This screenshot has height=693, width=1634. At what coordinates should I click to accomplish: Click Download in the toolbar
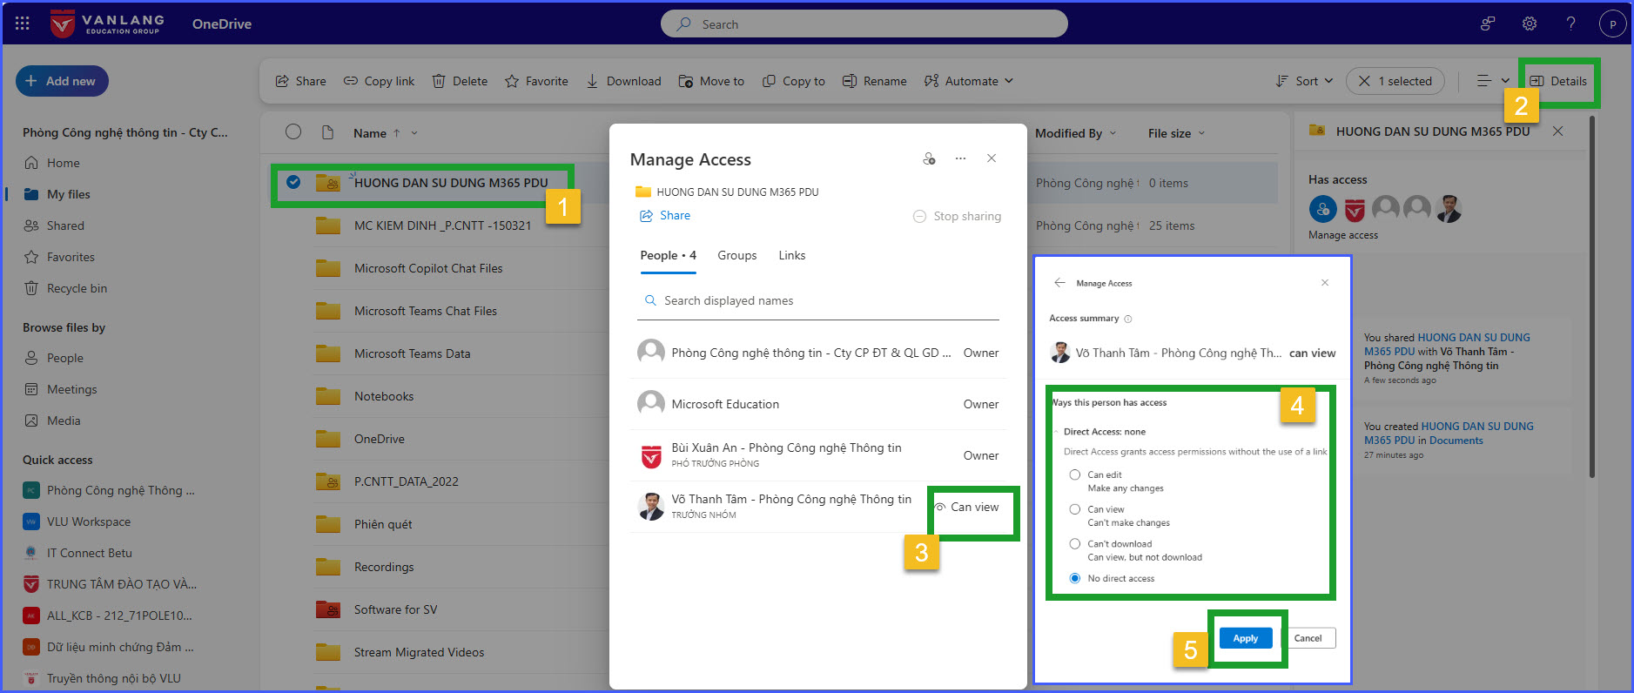tap(623, 81)
